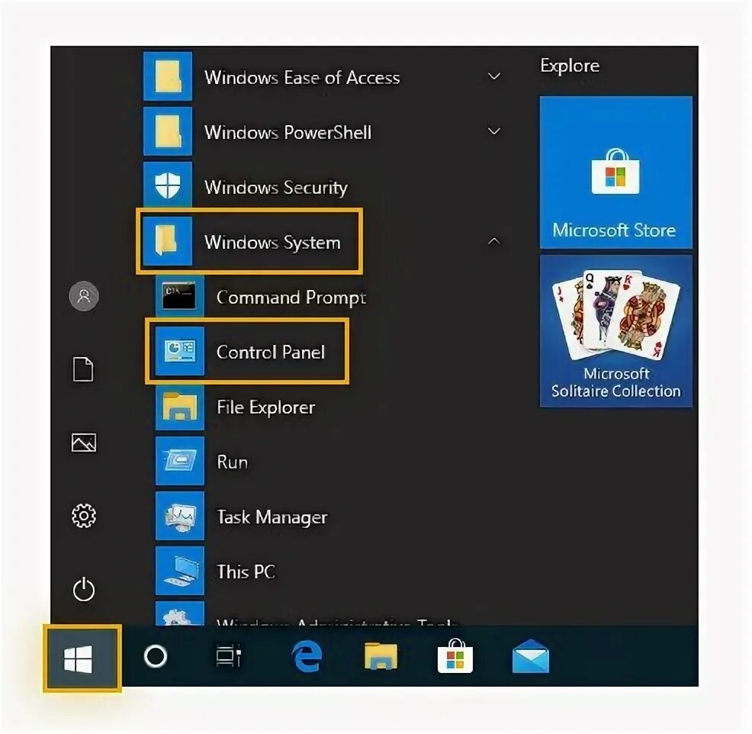The image size is (752, 734).
Task: Open Pictures from the Start sidebar
Action: 83,443
